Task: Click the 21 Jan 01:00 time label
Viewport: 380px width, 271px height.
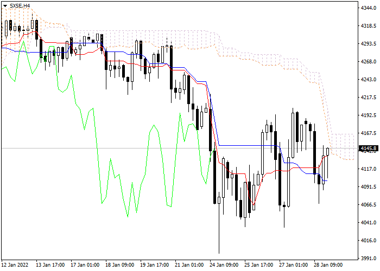Action: [189, 265]
